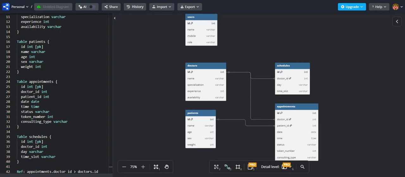The height and width of the screenshot is (177, 405).
Task: Click the dbdiagram logo icon
Action: (6, 7)
